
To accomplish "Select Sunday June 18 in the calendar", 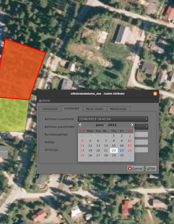I will pos(82,150).
